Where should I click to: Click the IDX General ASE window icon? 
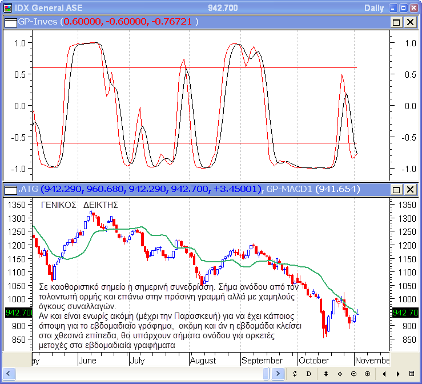(x=7, y=7)
